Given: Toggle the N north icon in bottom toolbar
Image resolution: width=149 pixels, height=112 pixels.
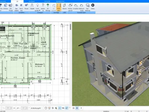Looking at the screenshot, I should [77, 108].
